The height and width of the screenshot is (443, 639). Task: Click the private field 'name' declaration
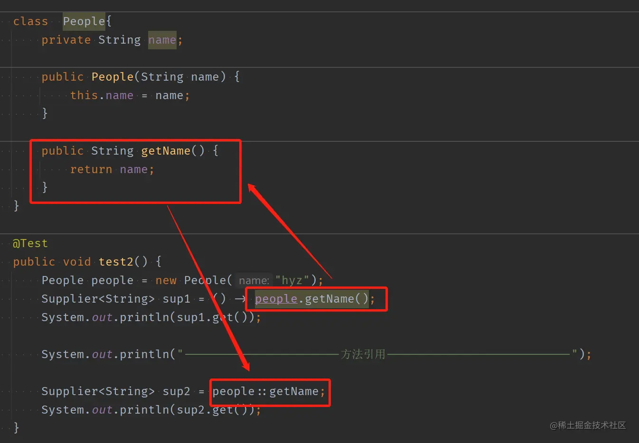(x=162, y=40)
